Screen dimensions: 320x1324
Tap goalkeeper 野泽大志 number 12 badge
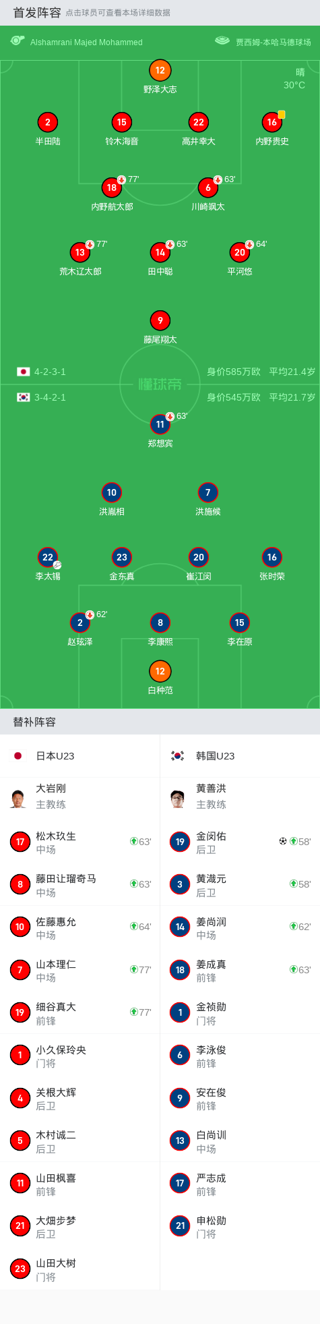[160, 70]
